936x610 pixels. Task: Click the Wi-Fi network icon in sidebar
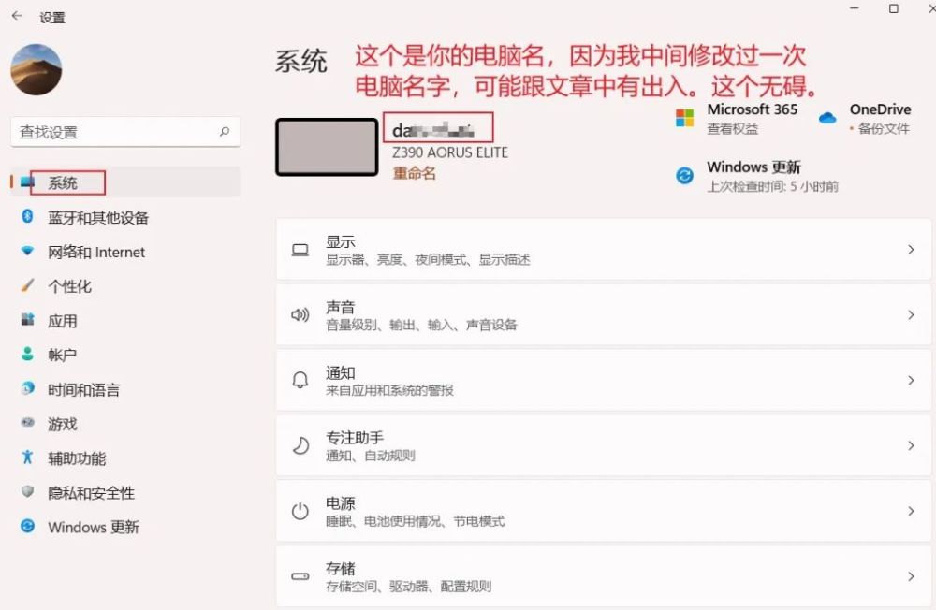(27, 251)
